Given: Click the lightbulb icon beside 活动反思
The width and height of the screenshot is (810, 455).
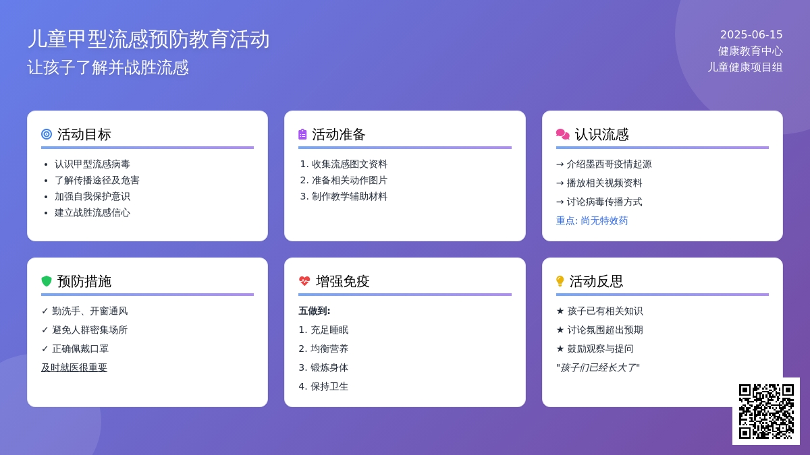Looking at the screenshot, I should [x=560, y=281].
